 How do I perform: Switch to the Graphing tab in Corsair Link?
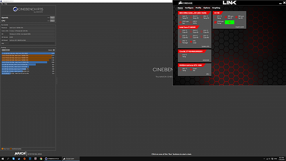tap(216, 8)
